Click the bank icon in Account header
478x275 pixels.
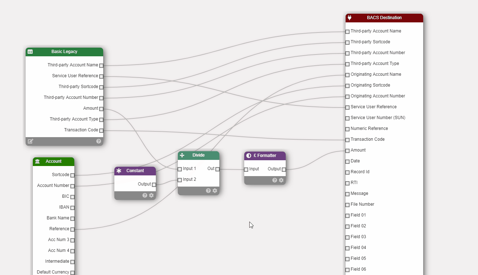tap(38, 161)
